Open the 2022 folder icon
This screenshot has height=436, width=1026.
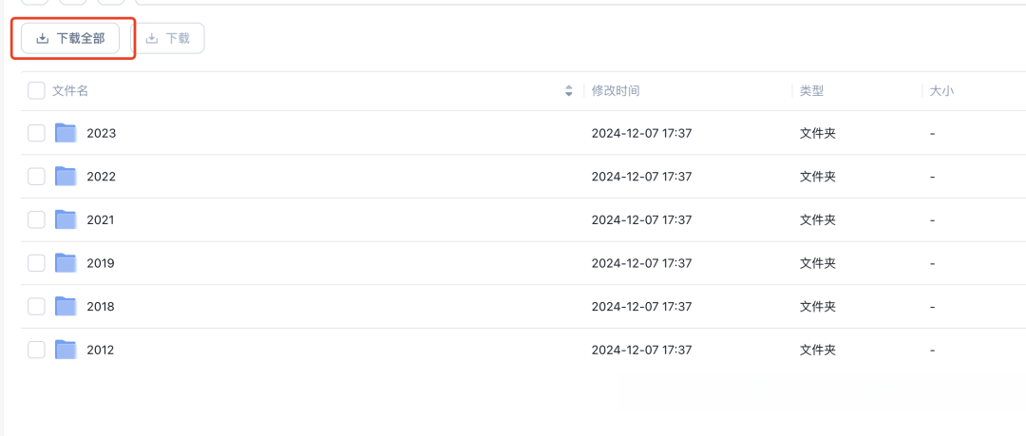[x=66, y=176]
